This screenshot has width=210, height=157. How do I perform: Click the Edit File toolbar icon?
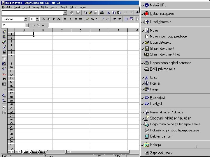(78, 13)
